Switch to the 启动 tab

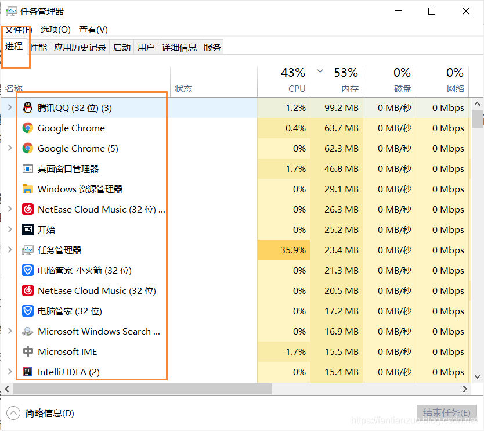122,47
